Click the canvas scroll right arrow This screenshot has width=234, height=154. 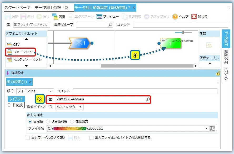pos(196,66)
